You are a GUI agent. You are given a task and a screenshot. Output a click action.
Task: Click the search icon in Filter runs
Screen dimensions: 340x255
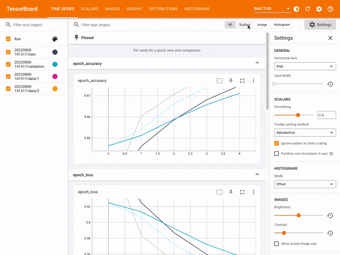[8, 25]
